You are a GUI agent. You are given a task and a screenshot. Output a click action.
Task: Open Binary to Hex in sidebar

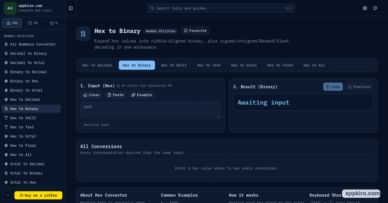tap(31, 81)
